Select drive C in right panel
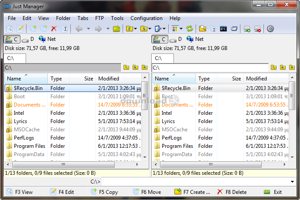The height and width of the screenshot is (200, 300). (160, 39)
